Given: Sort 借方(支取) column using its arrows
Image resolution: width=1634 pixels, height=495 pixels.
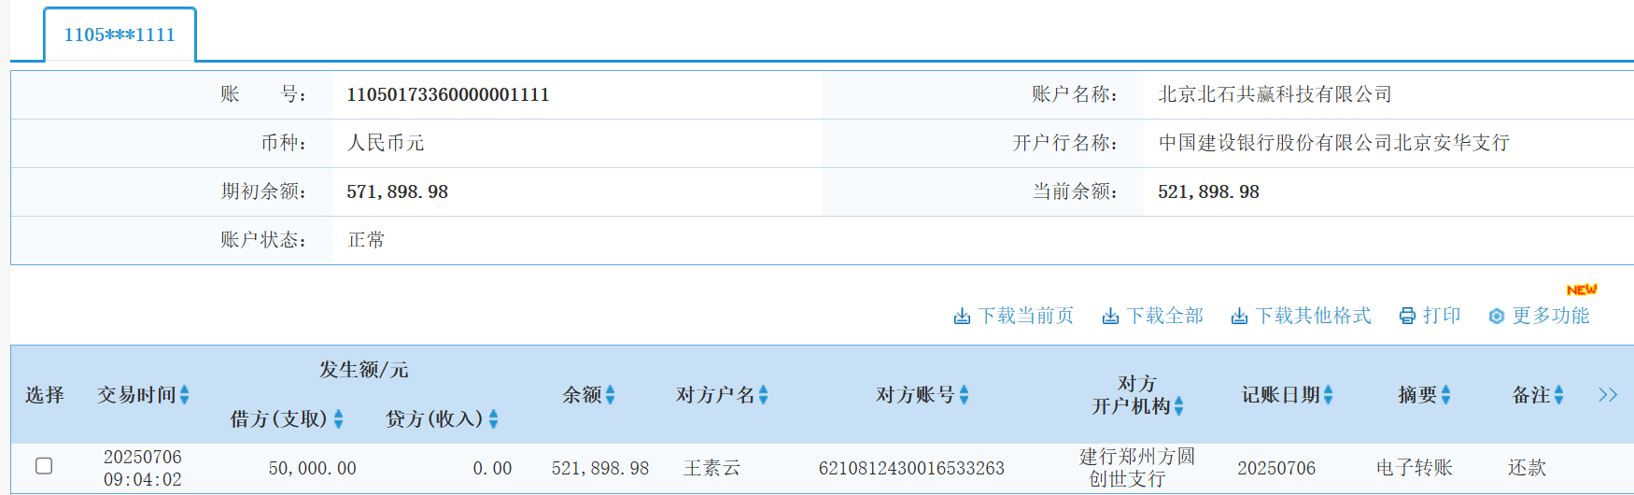Looking at the screenshot, I should tap(339, 419).
